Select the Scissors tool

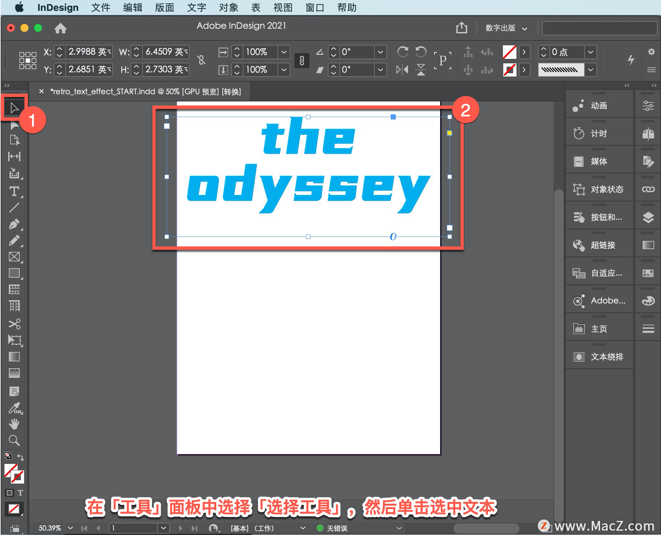14,324
